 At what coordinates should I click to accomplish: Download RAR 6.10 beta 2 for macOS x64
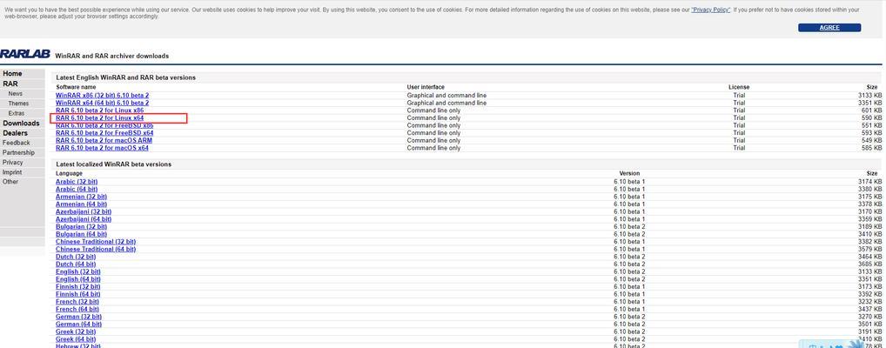[102, 147]
